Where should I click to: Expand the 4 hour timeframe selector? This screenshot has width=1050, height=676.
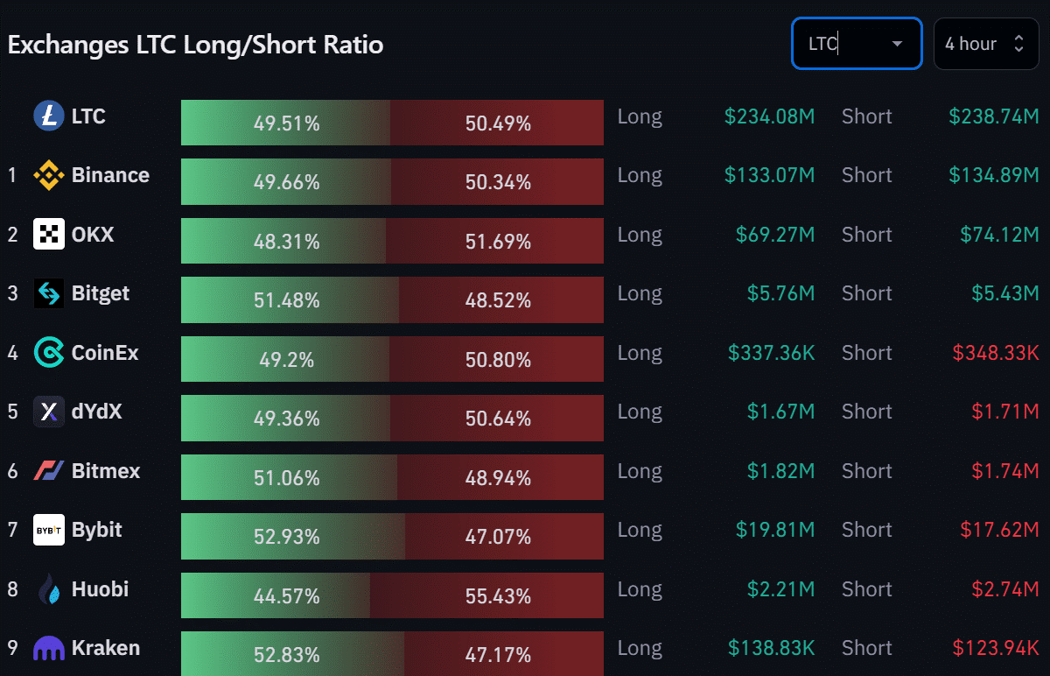click(986, 43)
